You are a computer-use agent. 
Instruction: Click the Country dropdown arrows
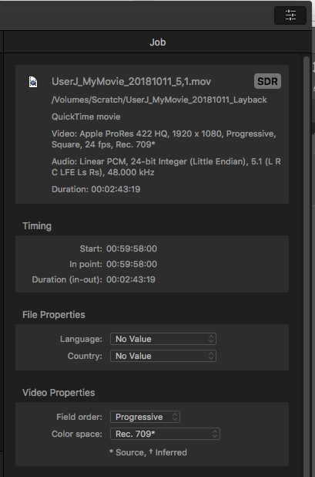[x=211, y=356]
